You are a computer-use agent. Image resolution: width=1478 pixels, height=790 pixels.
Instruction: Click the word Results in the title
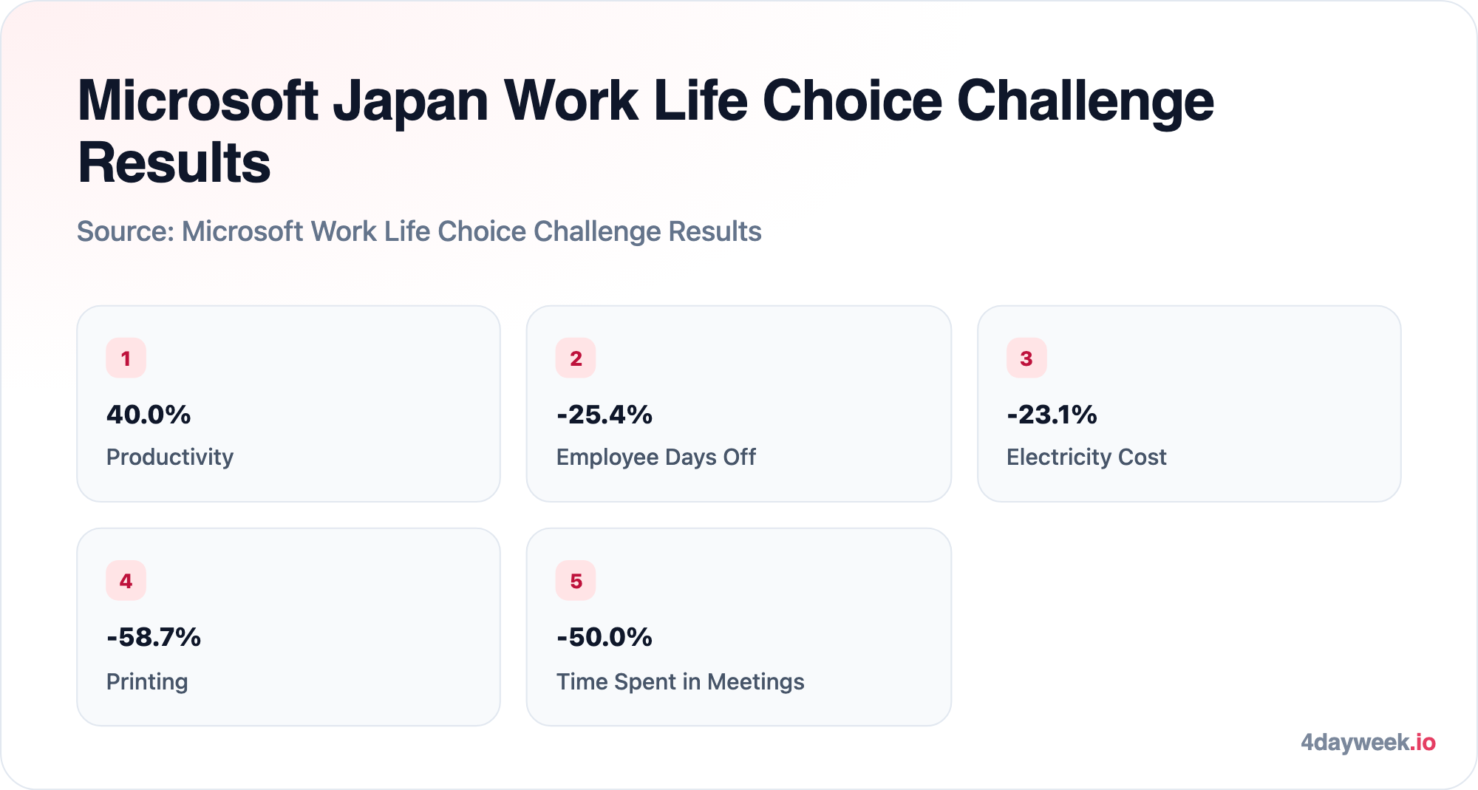tap(174, 163)
